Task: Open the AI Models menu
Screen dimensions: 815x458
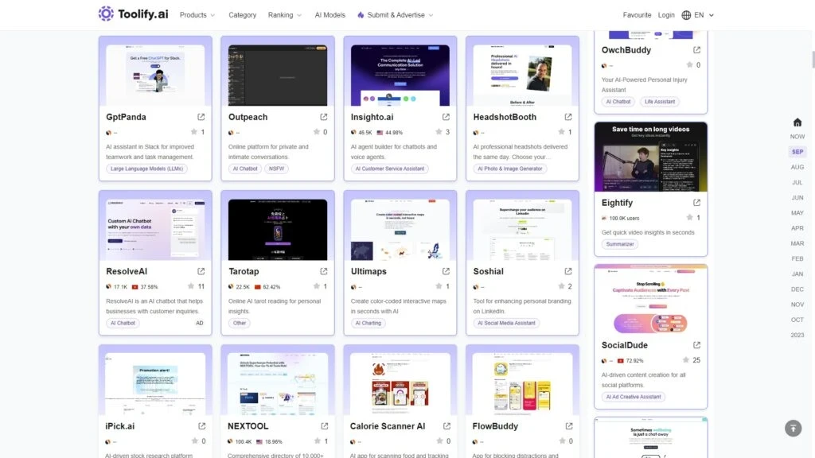Action: (330, 15)
